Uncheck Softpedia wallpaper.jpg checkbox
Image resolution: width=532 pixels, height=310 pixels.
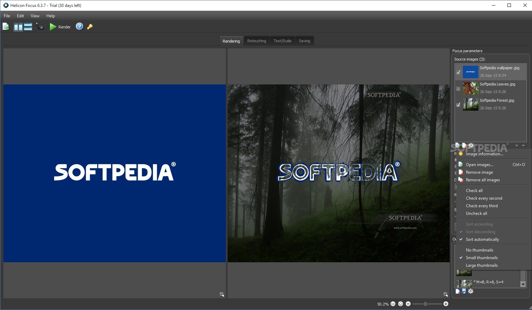click(x=458, y=72)
